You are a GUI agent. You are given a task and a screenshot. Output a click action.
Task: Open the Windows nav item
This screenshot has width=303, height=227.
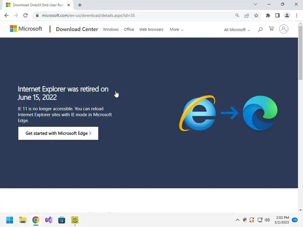click(111, 29)
